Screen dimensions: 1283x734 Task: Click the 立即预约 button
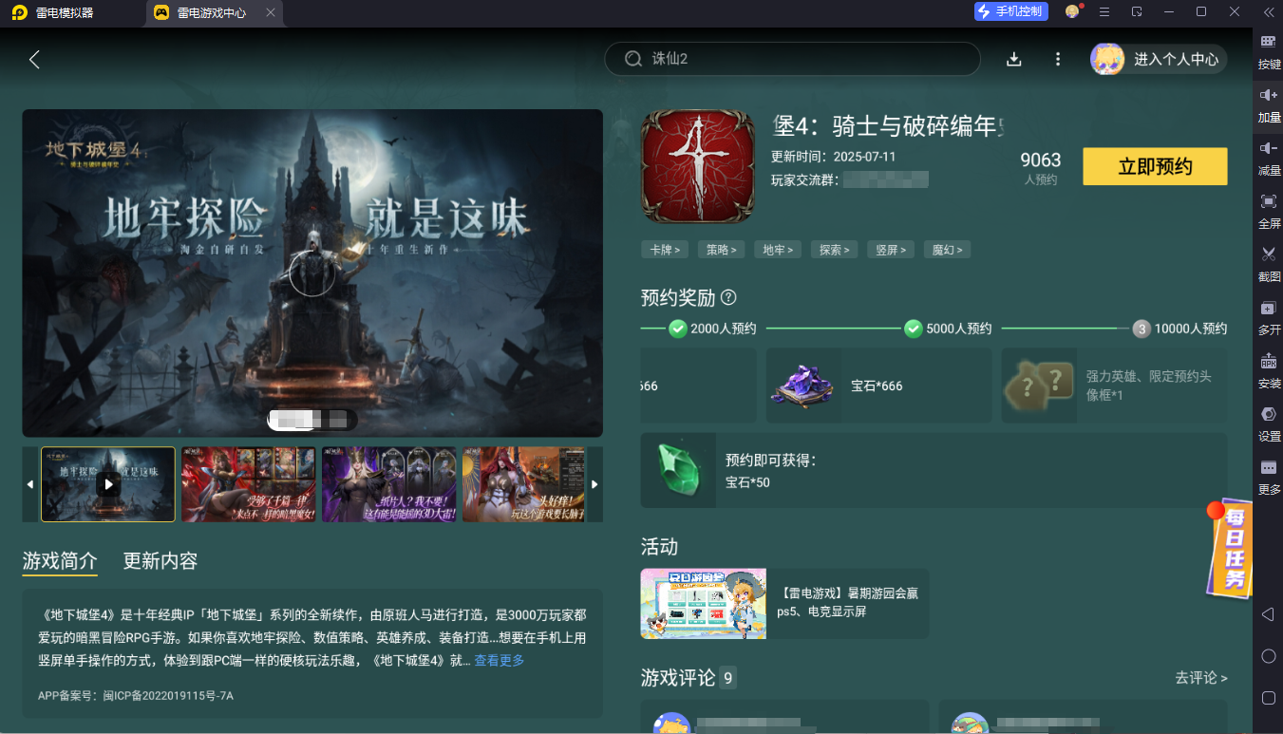coord(1155,167)
